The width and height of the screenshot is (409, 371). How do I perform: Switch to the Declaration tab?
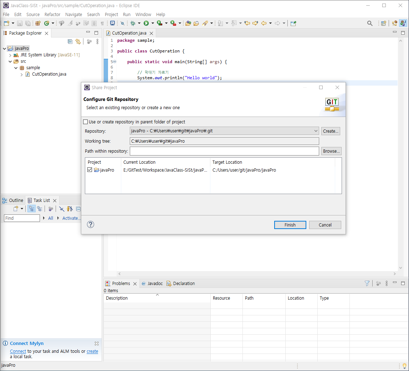click(181, 283)
